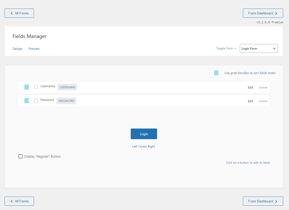Check the Password field's checkbox
This screenshot has width=289, height=210.
pyautogui.click(x=36, y=100)
